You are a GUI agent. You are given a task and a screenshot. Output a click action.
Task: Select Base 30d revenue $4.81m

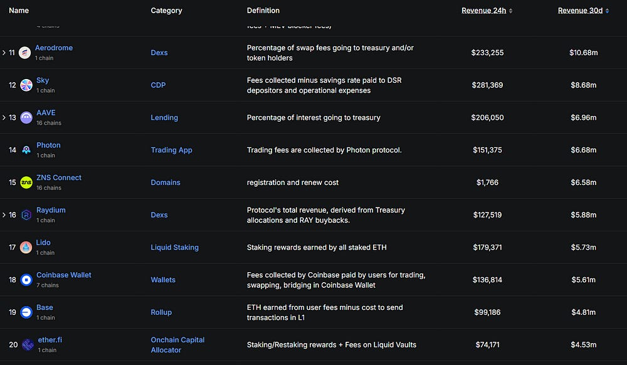(584, 312)
